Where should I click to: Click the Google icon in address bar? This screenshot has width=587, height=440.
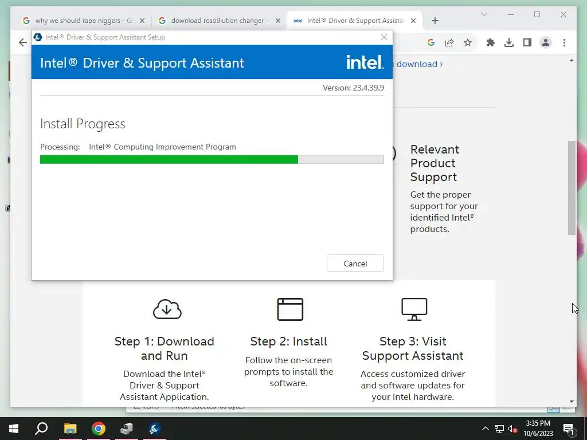pos(431,42)
